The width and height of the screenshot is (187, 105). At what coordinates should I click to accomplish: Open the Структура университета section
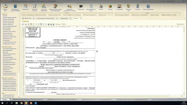point(44,7)
